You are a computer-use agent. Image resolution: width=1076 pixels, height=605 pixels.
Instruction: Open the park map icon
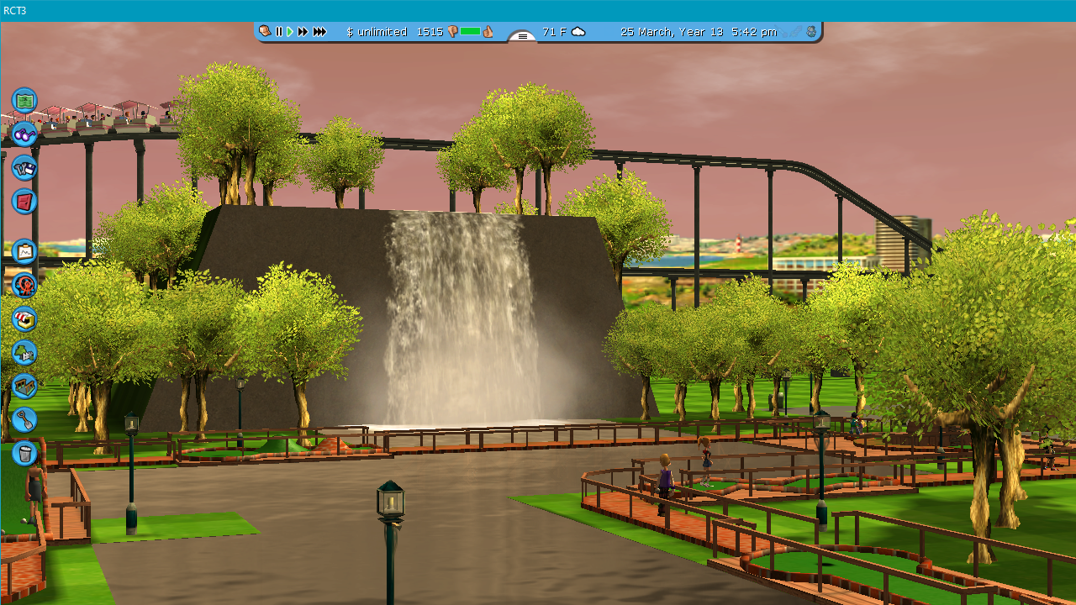(x=24, y=101)
